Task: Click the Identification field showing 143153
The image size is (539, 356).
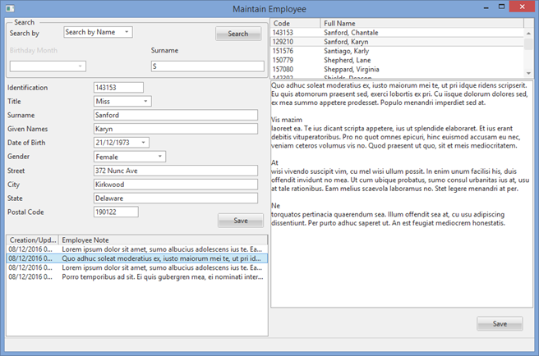Action: pyautogui.click(x=118, y=88)
